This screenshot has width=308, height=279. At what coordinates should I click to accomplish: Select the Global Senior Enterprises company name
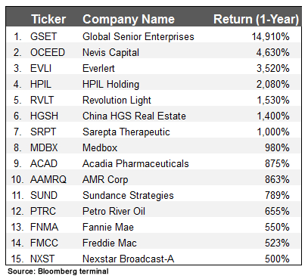[x=138, y=37]
